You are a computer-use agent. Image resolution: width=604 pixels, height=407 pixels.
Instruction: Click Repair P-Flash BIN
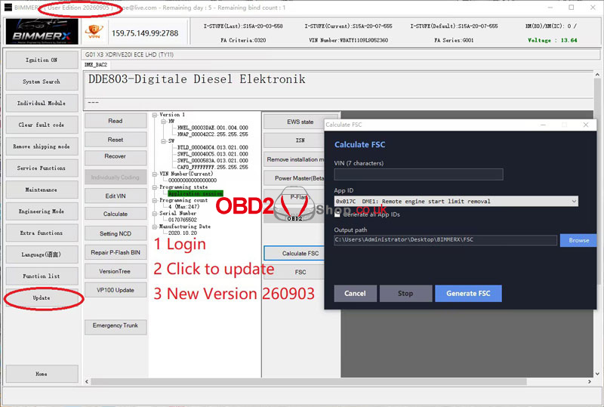click(x=116, y=252)
